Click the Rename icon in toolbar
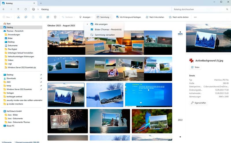 (x=40, y=17)
